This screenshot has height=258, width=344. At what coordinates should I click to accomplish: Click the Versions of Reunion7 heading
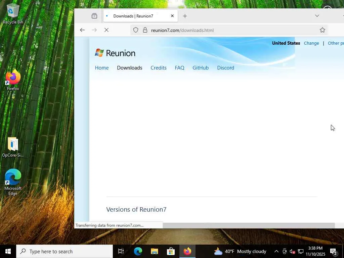[x=136, y=209]
